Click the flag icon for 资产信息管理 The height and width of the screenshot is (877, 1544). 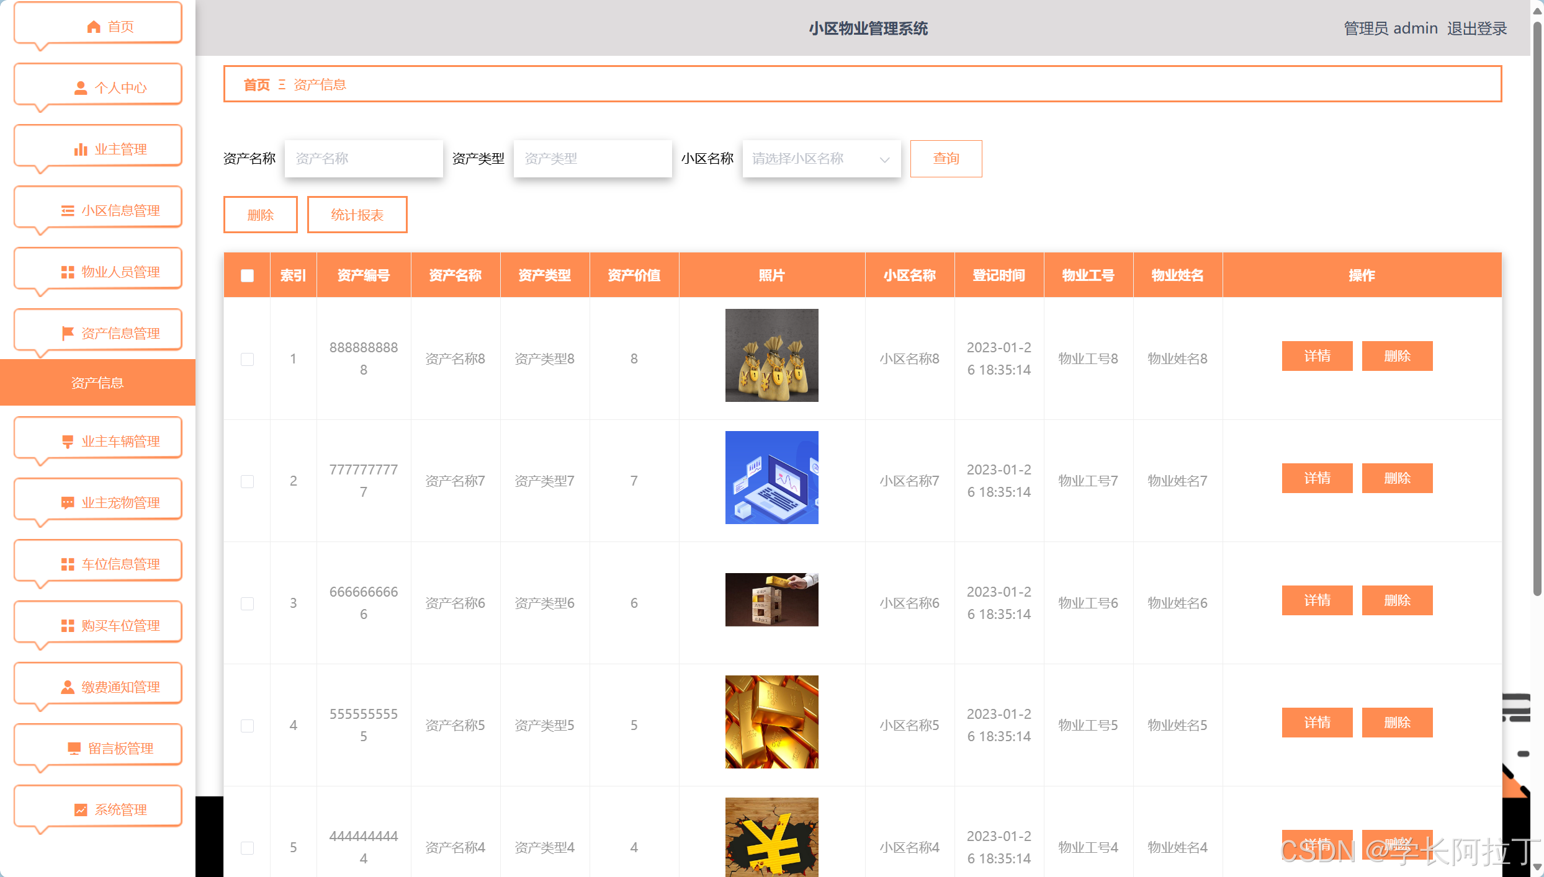pyautogui.click(x=68, y=334)
